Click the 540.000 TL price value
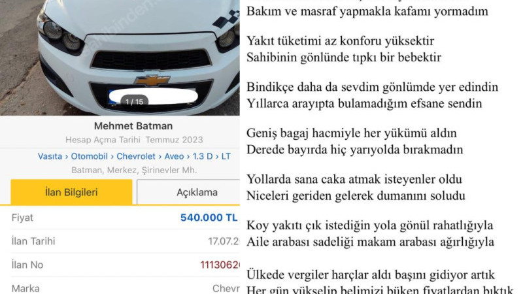The width and height of the screenshot is (523, 294). click(x=209, y=218)
